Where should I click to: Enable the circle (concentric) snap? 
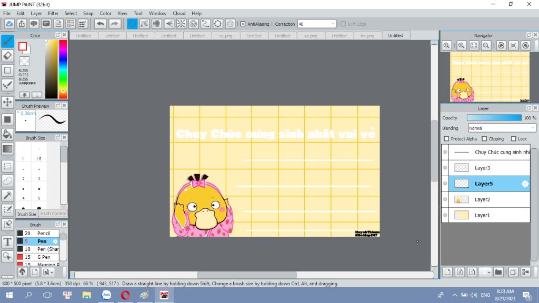pos(194,24)
